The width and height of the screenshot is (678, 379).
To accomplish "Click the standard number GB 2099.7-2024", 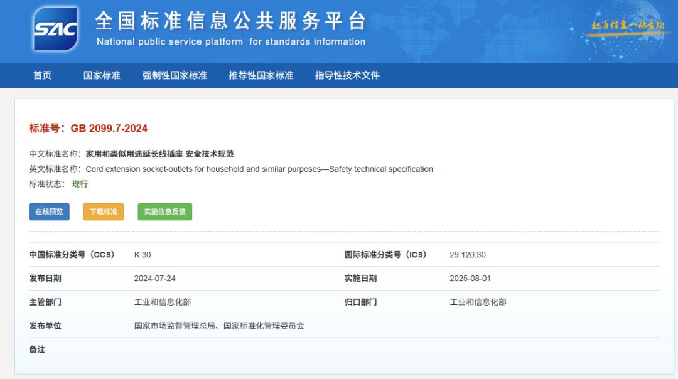I will point(109,129).
